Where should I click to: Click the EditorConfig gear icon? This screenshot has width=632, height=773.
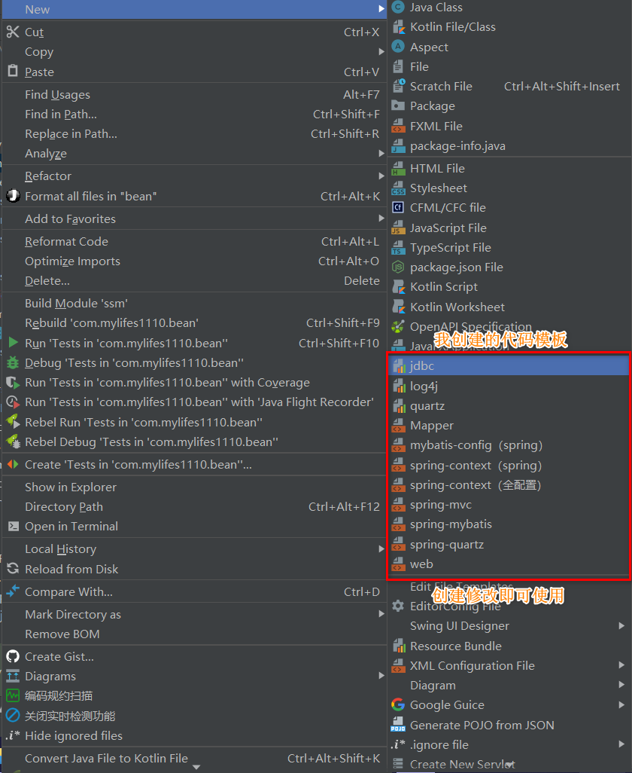(398, 606)
